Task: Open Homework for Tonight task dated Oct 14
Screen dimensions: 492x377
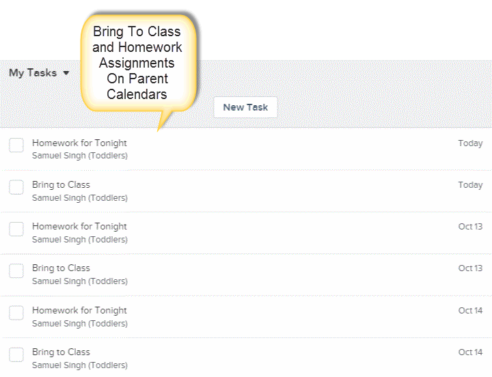Action: tap(79, 310)
